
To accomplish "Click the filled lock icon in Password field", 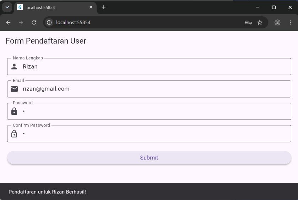I will tap(14, 111).
